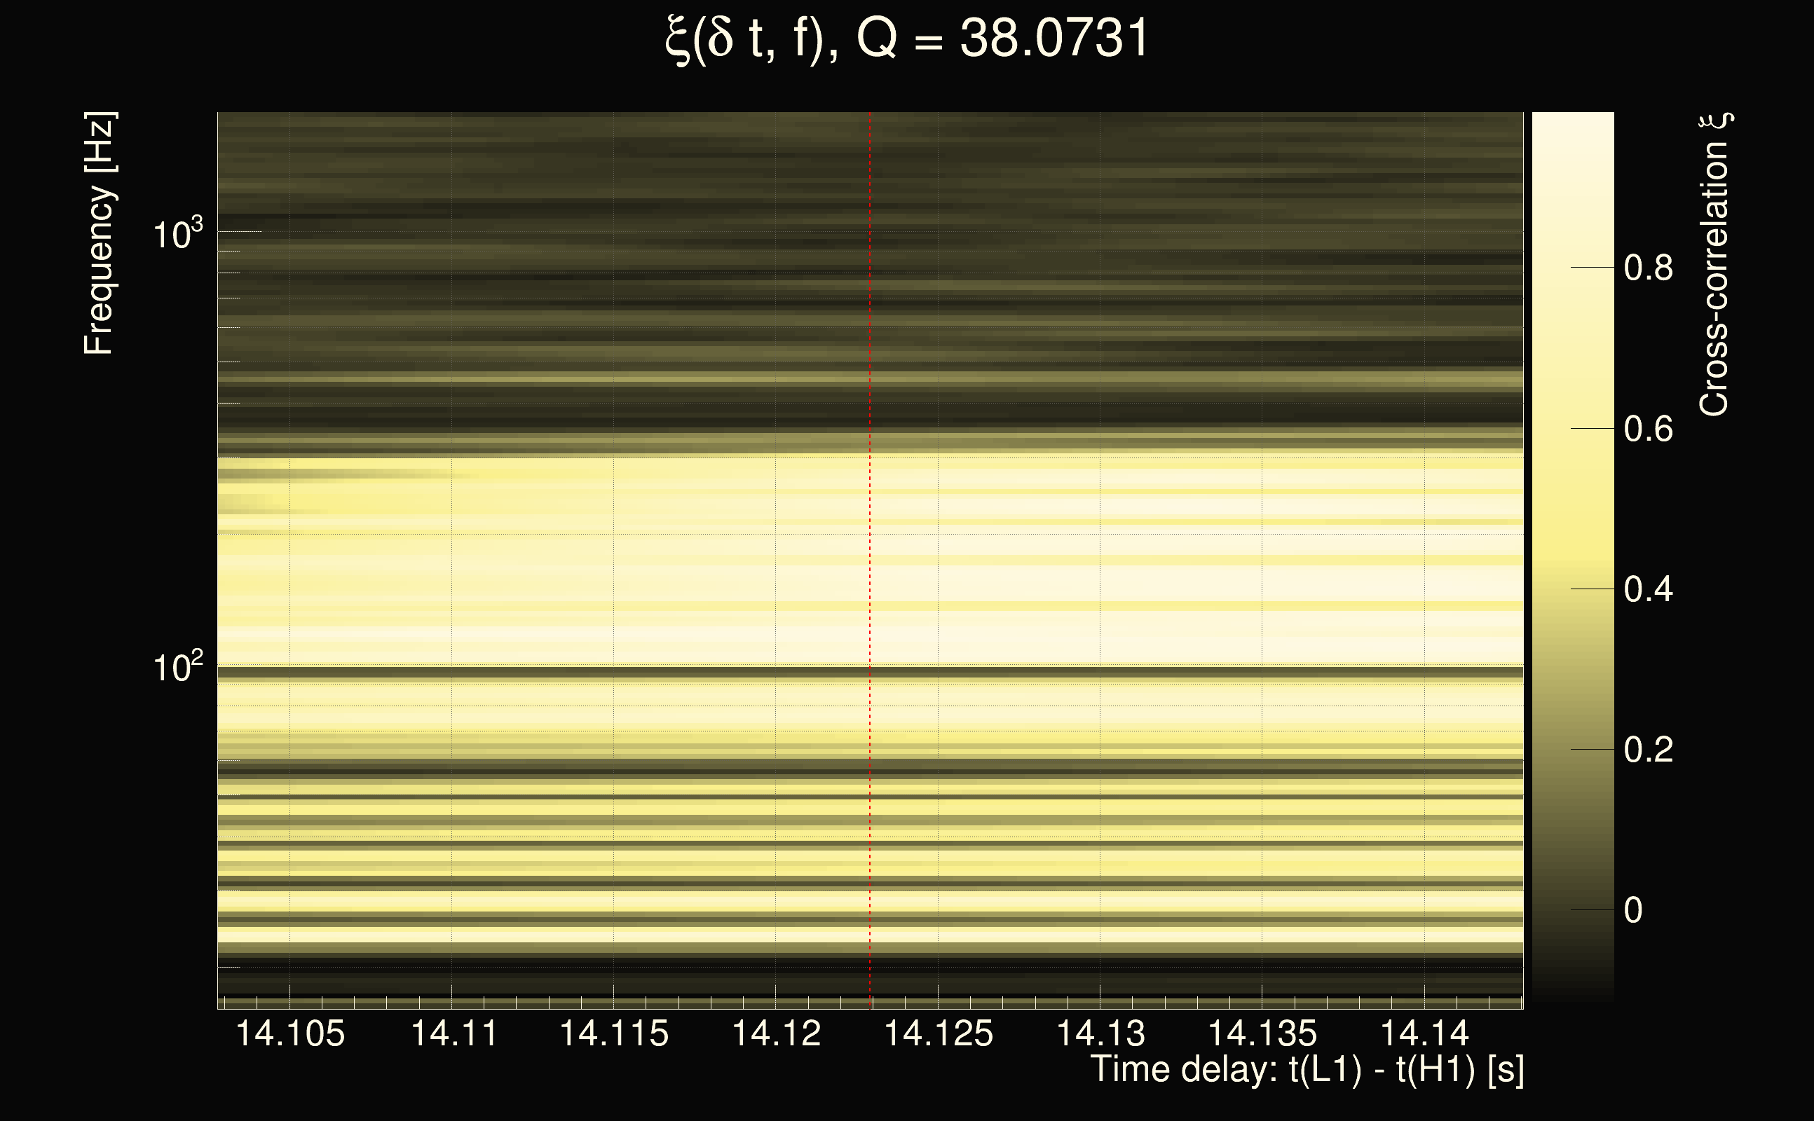Screen dimensions: 1814x1121
Task: Click the 0.2 label on the colorbar
Action: [1648, 750]
